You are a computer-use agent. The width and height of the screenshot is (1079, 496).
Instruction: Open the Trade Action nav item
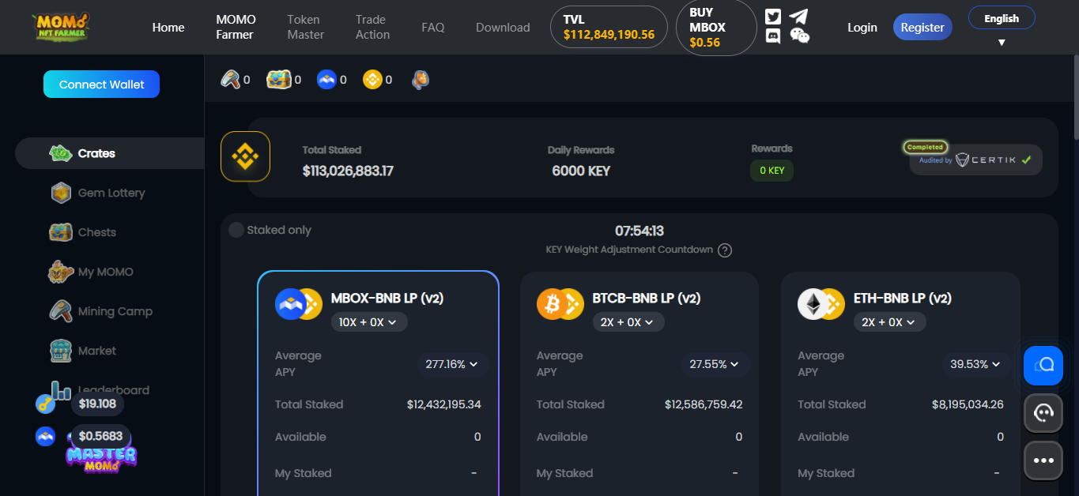point(372,27)
